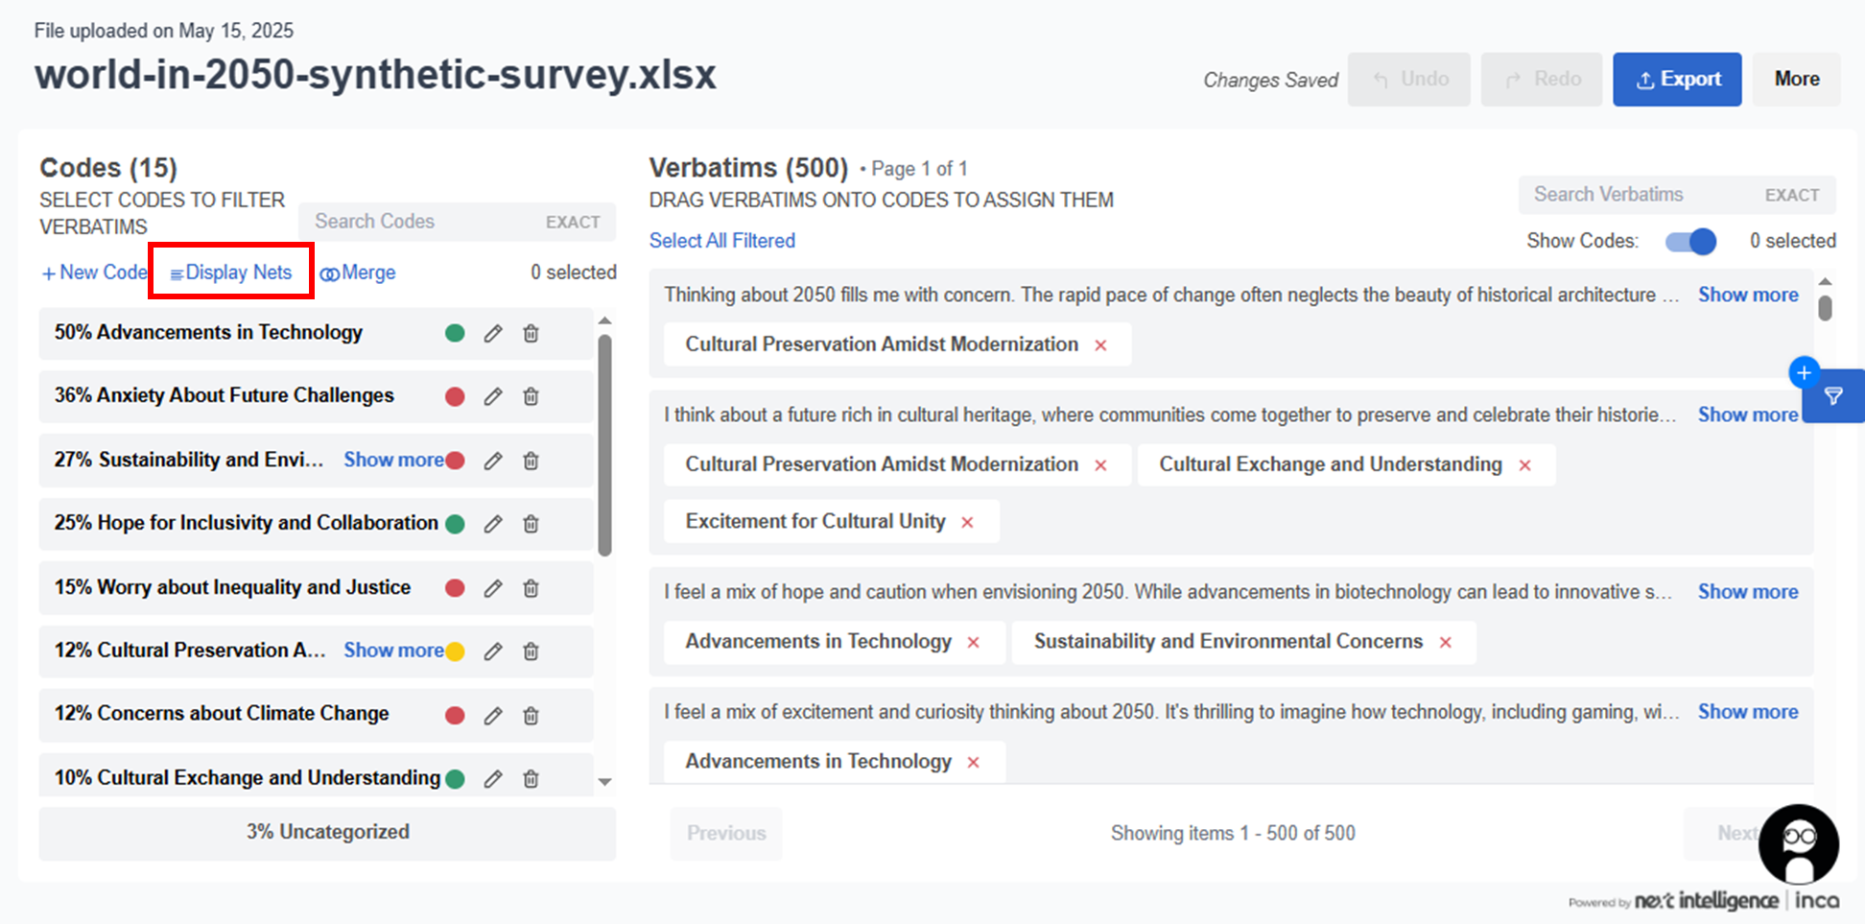1865x924 pixels.
Task: Toggle the Show Codes switch
Action: [x=1690, y=241]
